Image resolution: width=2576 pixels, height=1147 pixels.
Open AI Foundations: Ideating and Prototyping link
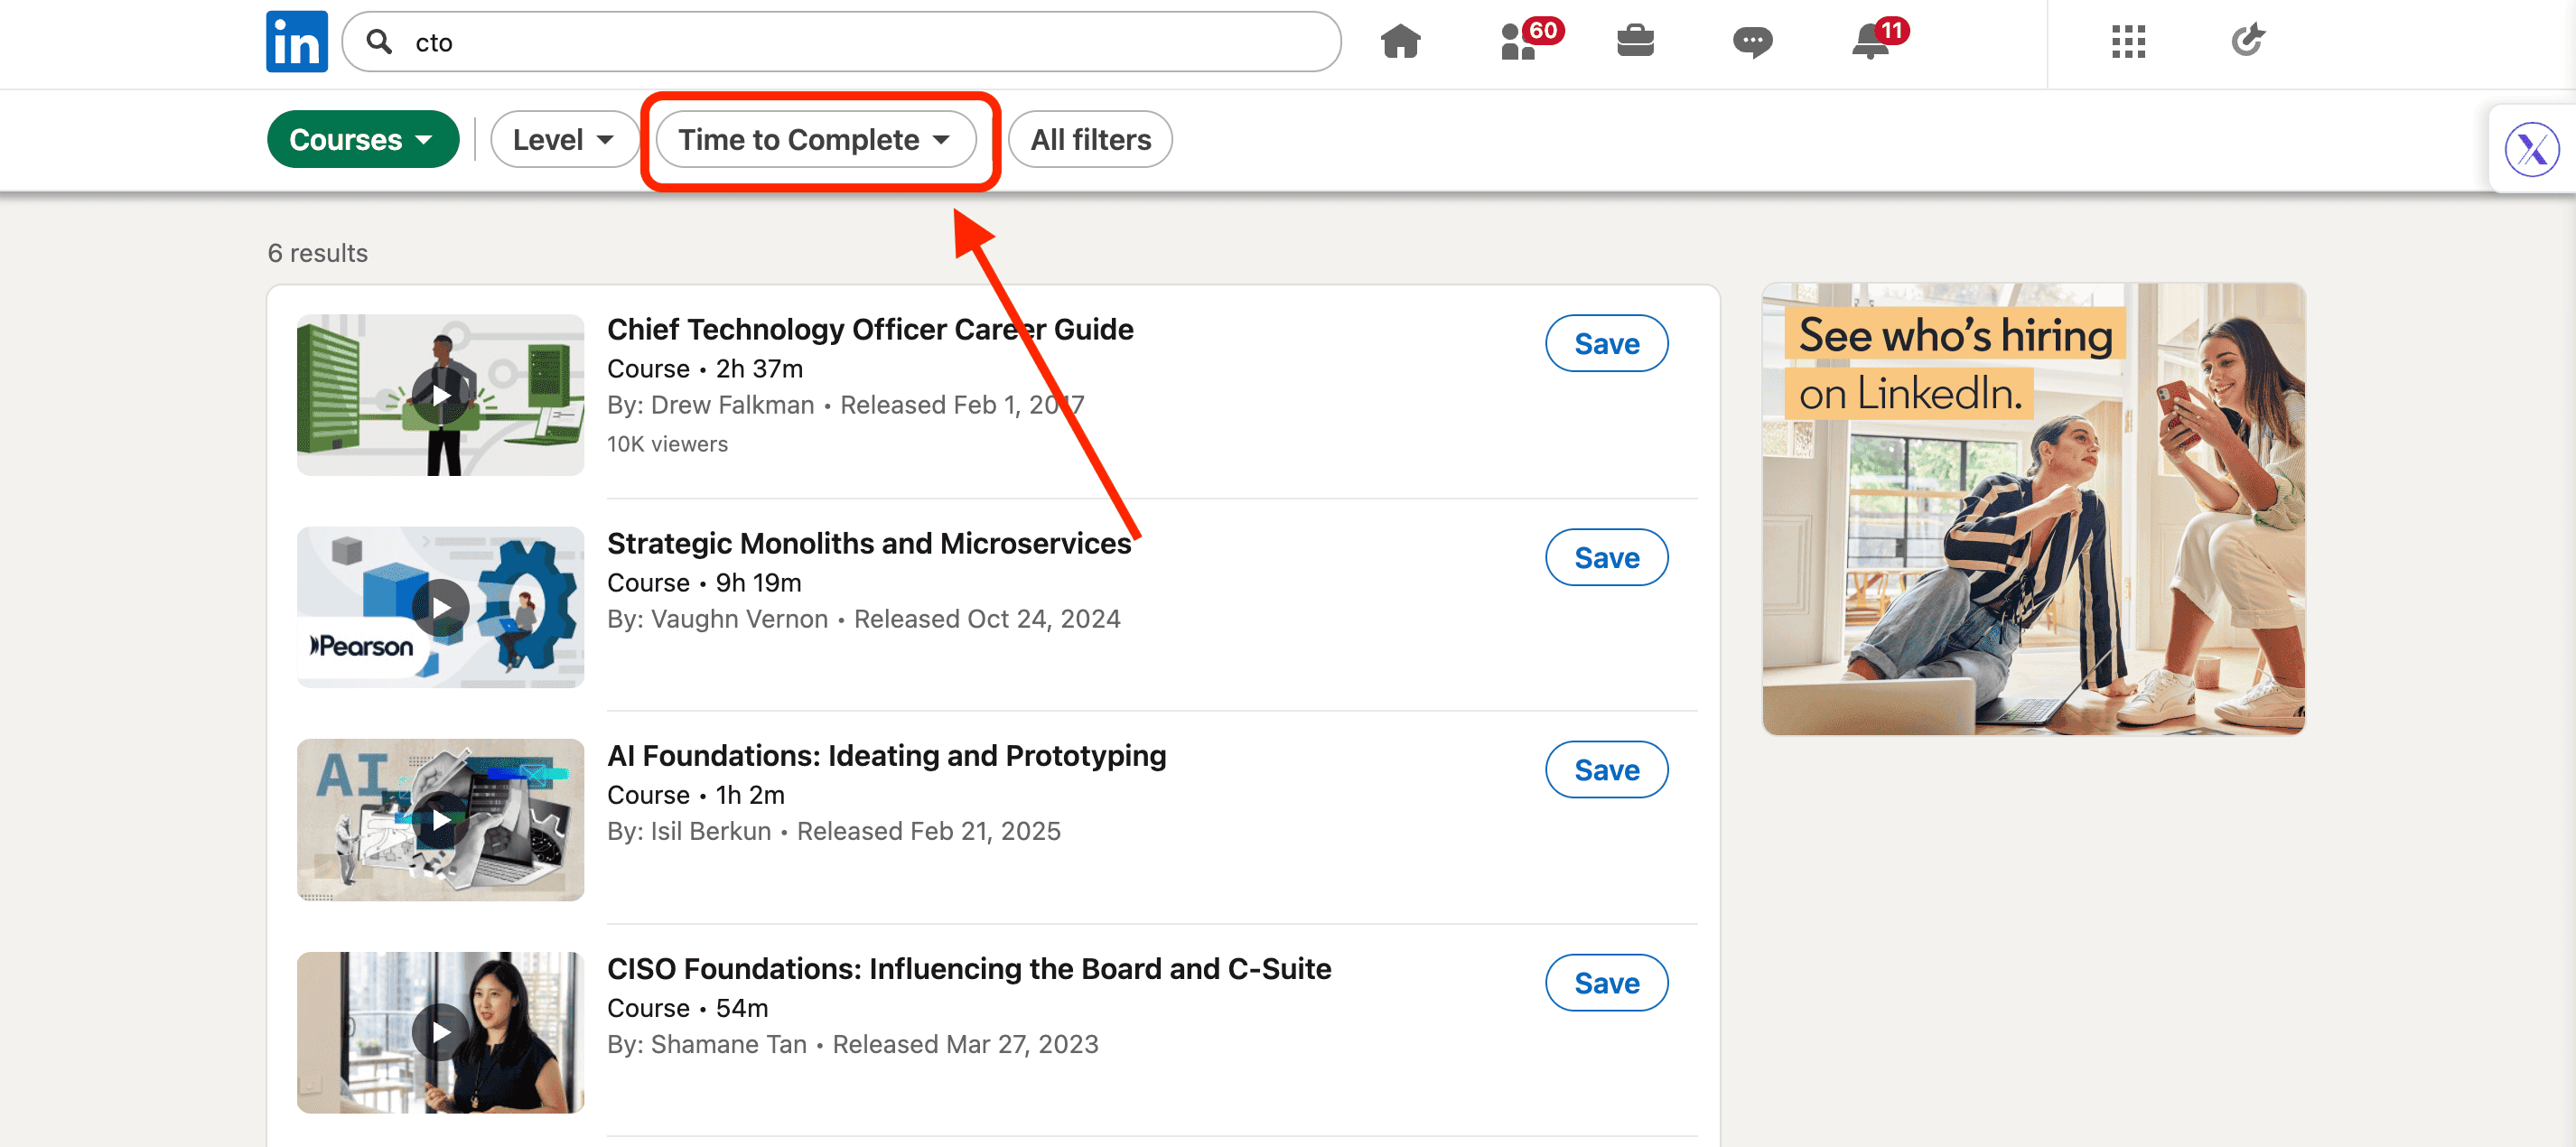click(x=886, y=756)
